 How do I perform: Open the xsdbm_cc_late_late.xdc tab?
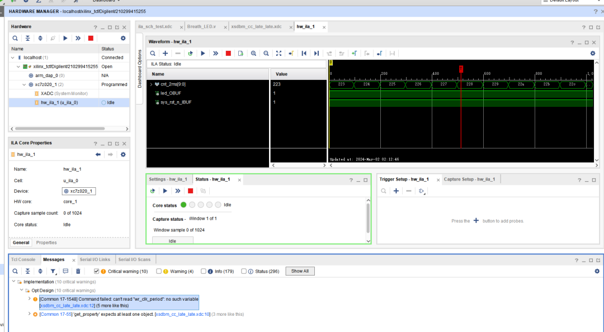256,27
